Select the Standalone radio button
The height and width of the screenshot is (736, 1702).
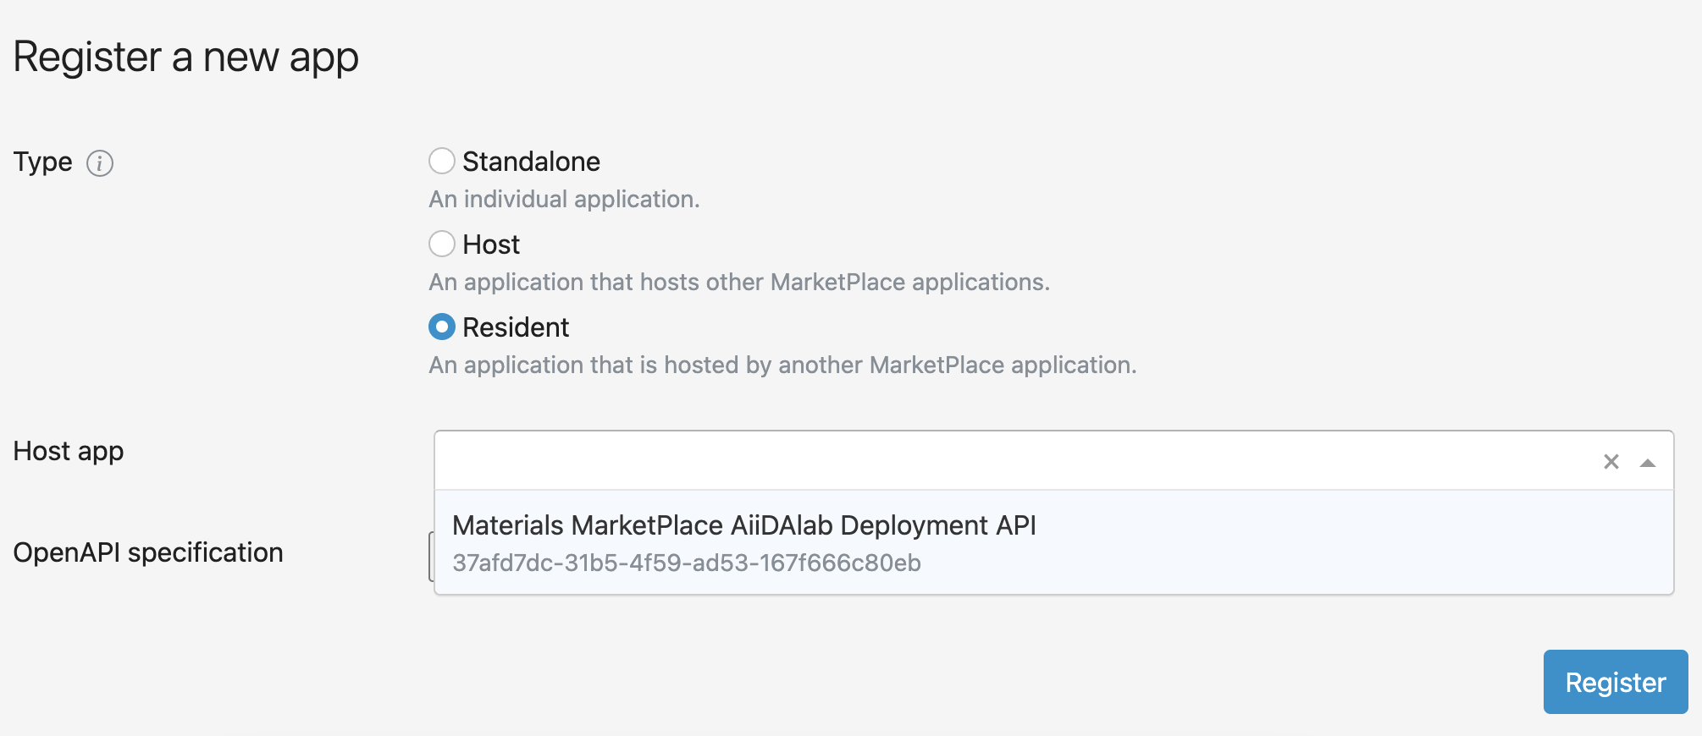442,161
